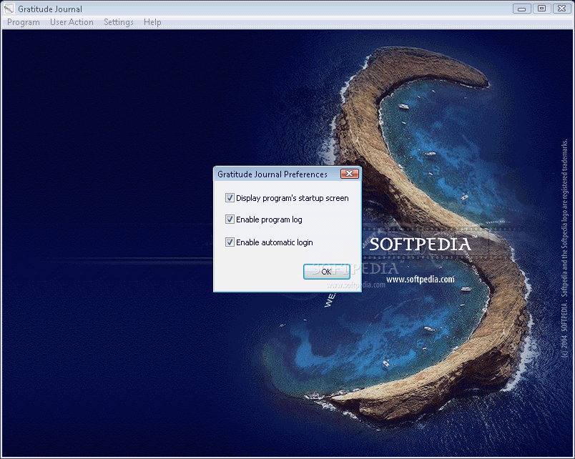Toggle Enable automatic login checkbox
575x459 pixels.
point(230,242)
